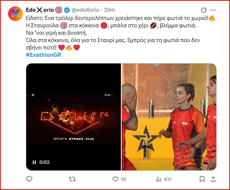The width and height of the screenshot is (230, 190).
Task: Open the EdoXorio profile avatar
Action: click(x=15, y=14)
